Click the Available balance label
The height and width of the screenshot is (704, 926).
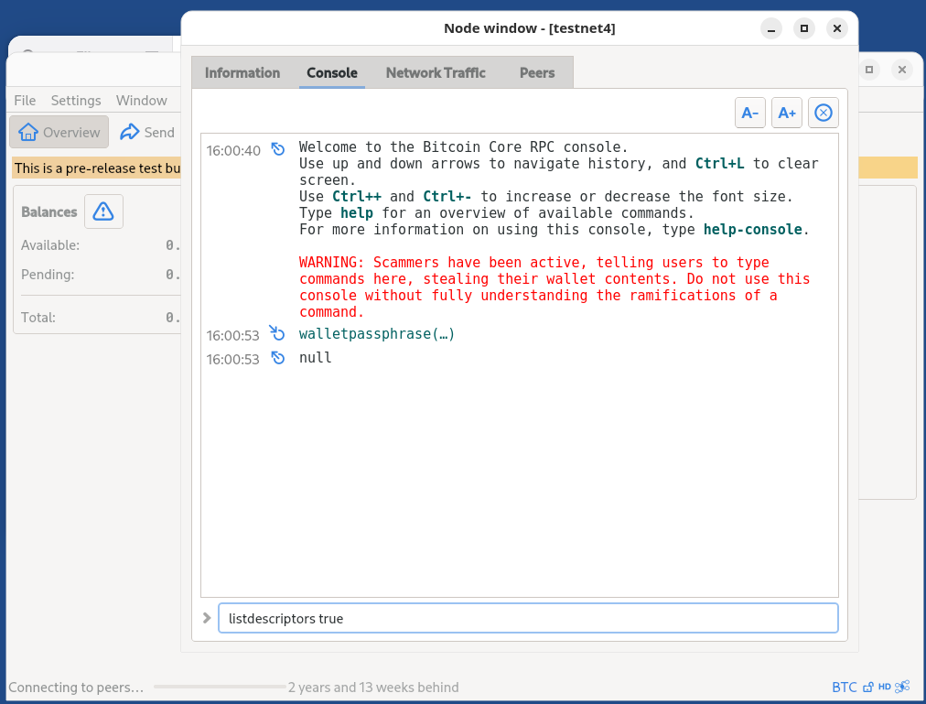pos(50,244)
